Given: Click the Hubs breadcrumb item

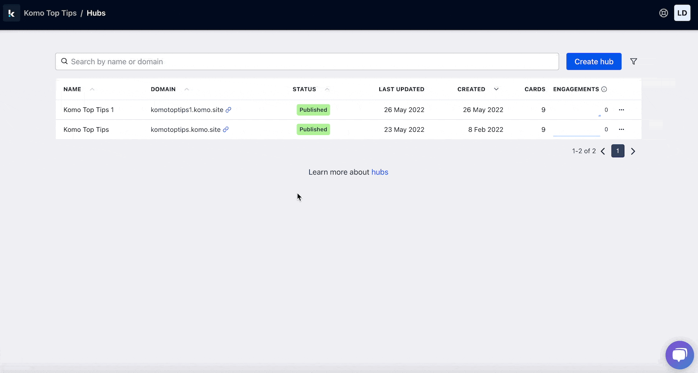Looking at the screenshot, I should point(96,13).
